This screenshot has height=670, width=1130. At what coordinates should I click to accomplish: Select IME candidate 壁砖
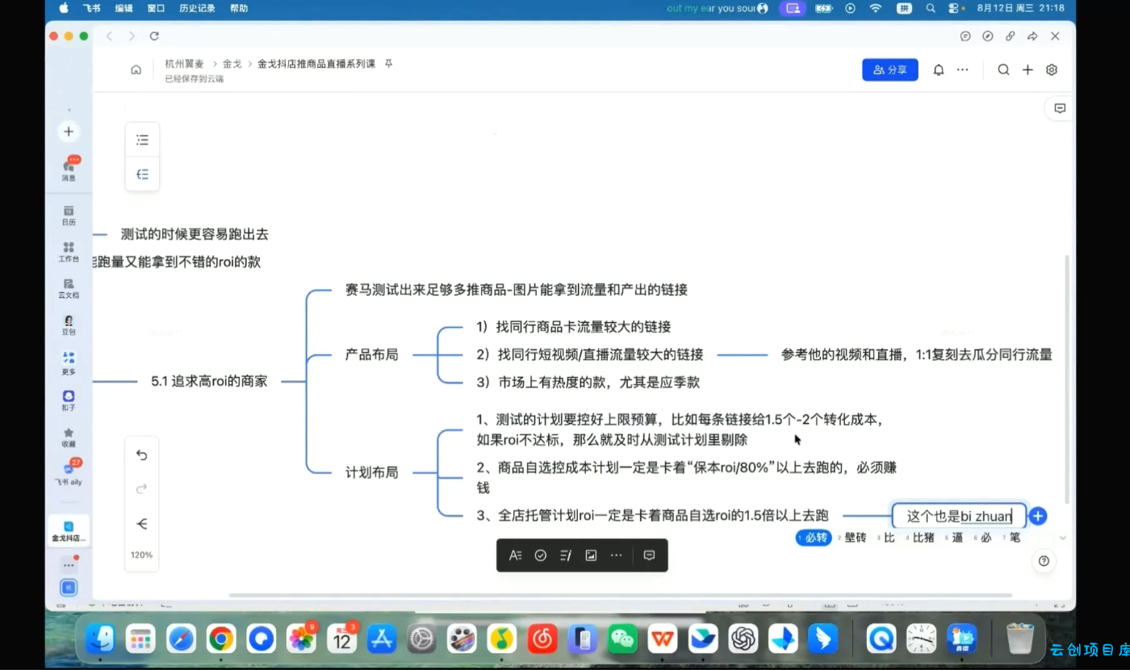pos(851,538)
